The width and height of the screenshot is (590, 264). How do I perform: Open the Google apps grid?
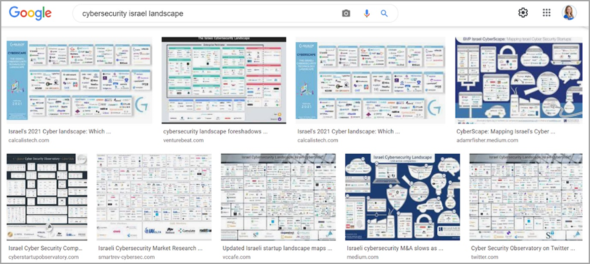[546, 13]
